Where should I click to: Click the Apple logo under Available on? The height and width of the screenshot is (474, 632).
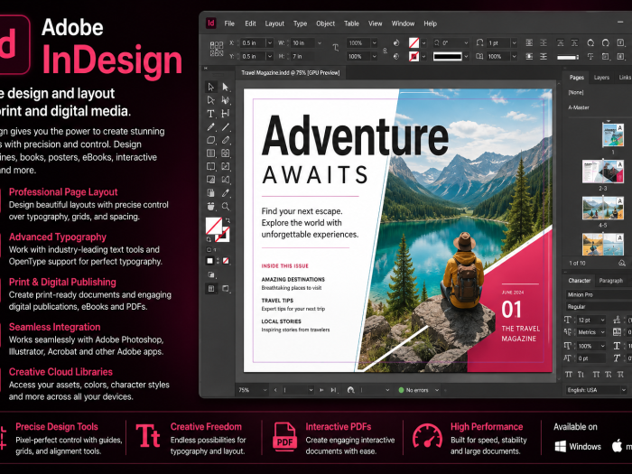[617, 446]
